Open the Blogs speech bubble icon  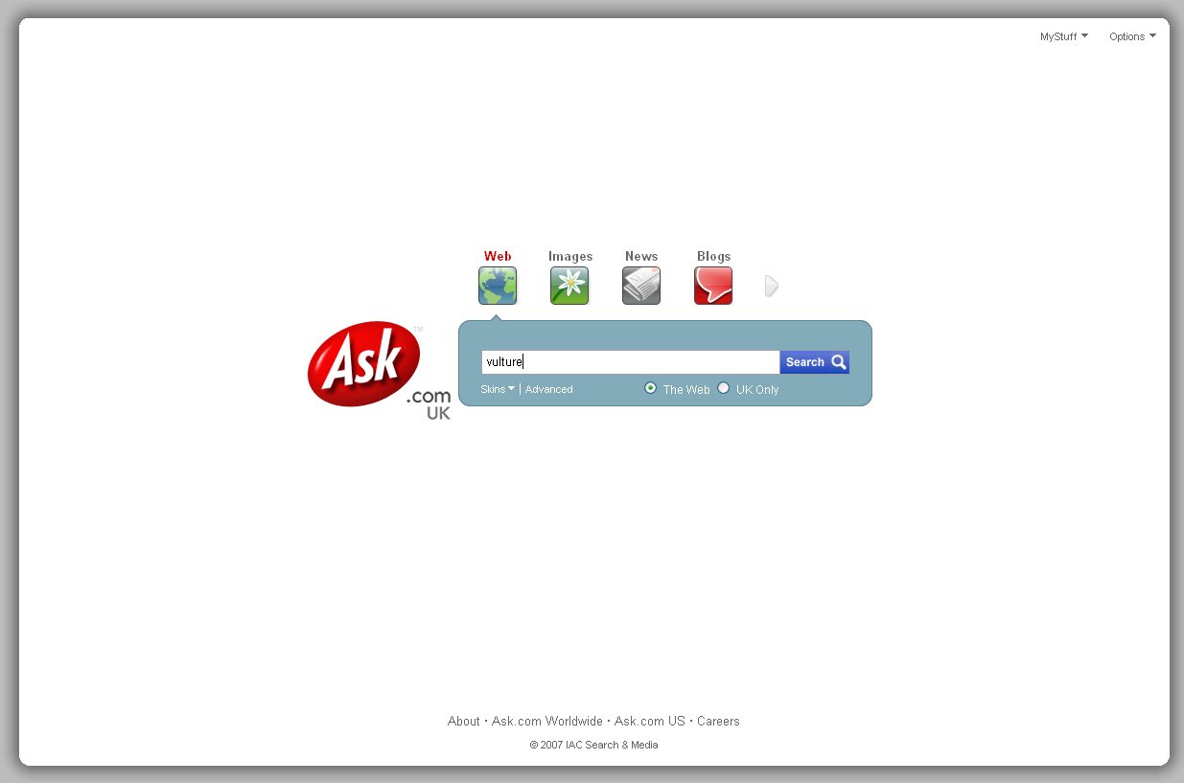click(713, 286)
